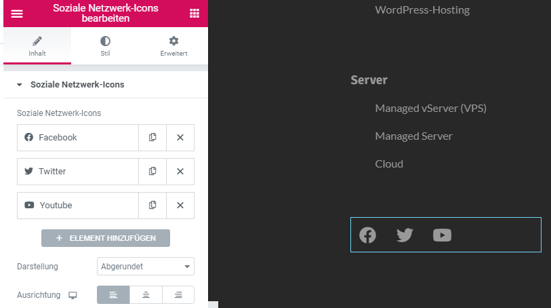Set alignment to right
This screenshot has width=551, height=308.
coord(178,294)
